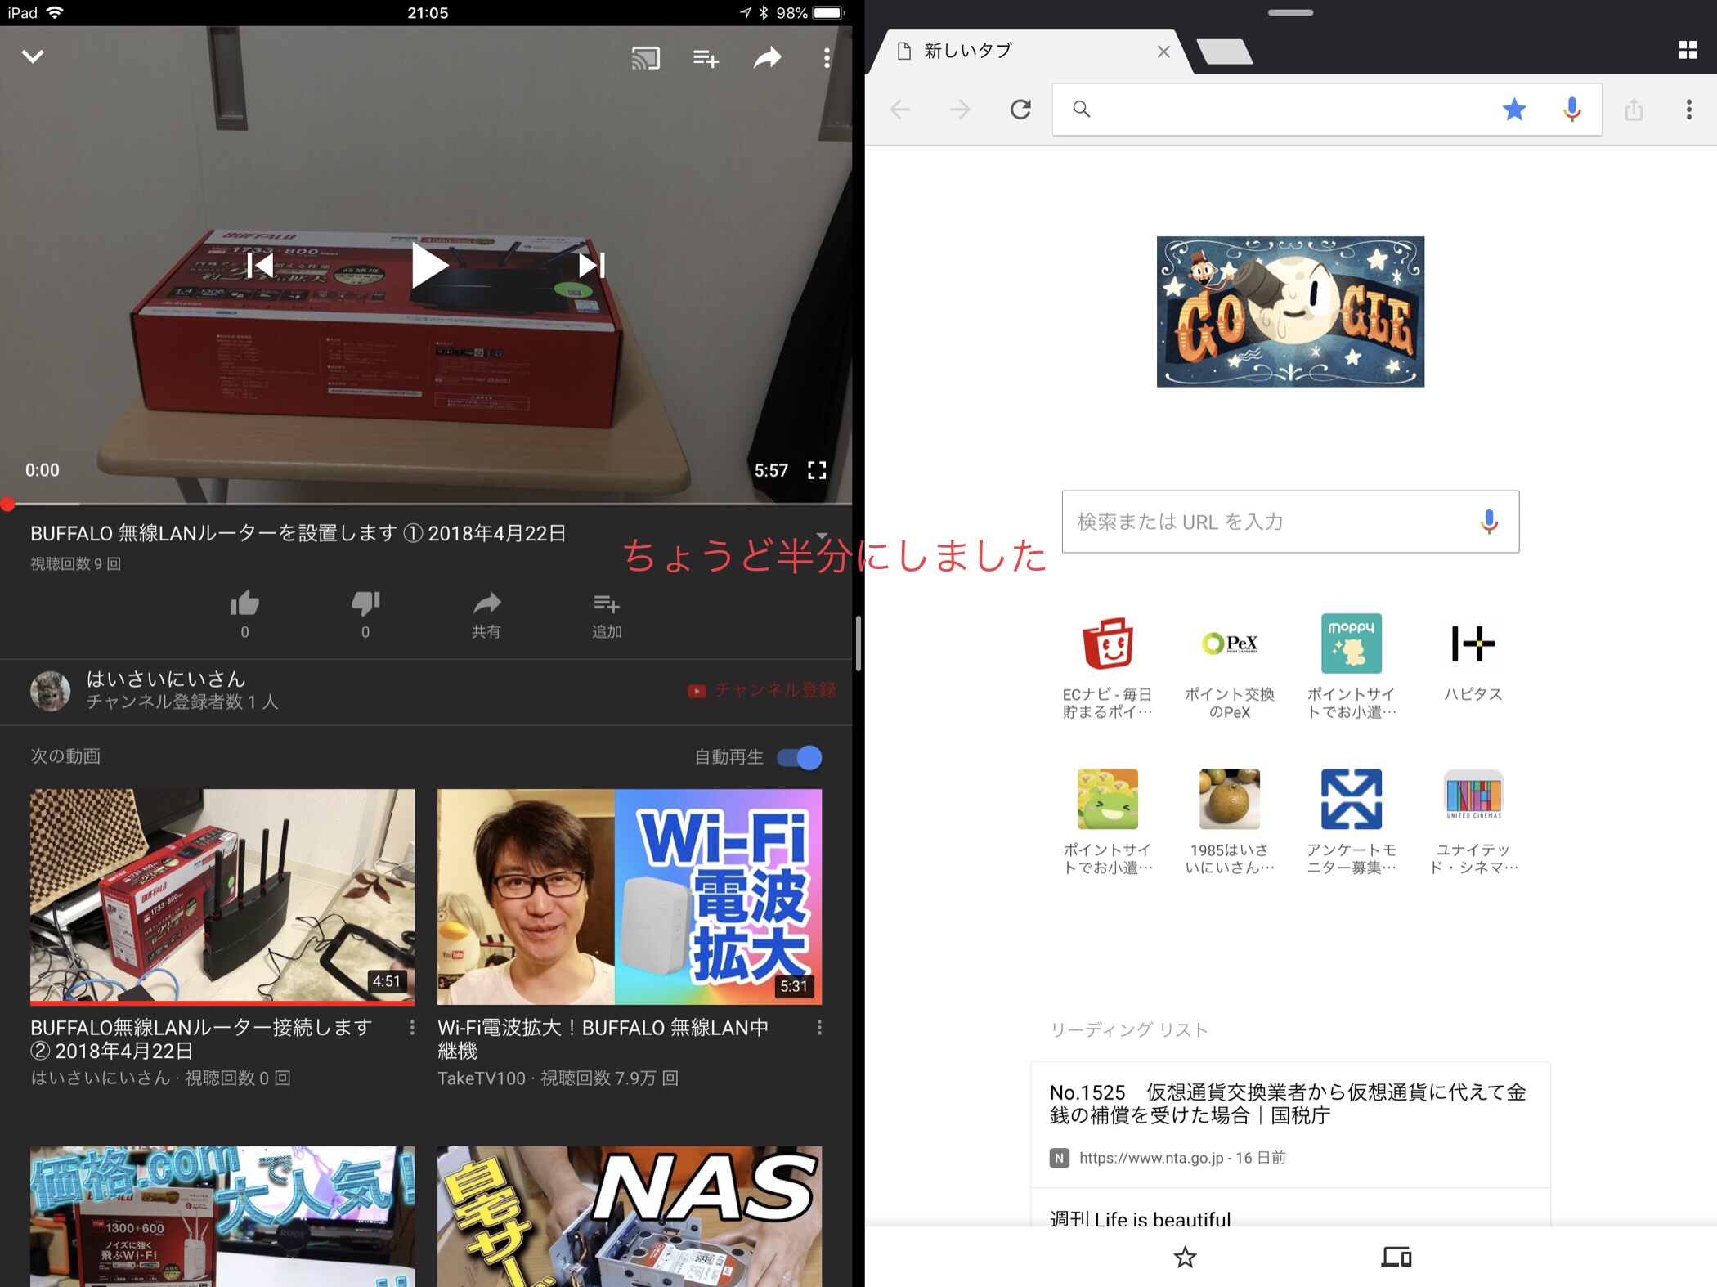Click the Split View divider handle

858,643
